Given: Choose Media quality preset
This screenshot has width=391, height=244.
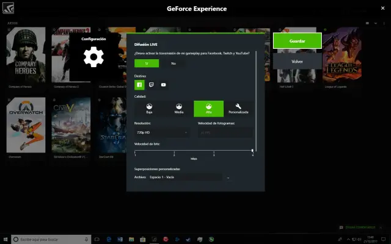Looking at the screenshot, I should [x=179, y=109].
